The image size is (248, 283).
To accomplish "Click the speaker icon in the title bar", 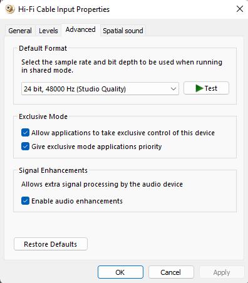I will [9, 9].
